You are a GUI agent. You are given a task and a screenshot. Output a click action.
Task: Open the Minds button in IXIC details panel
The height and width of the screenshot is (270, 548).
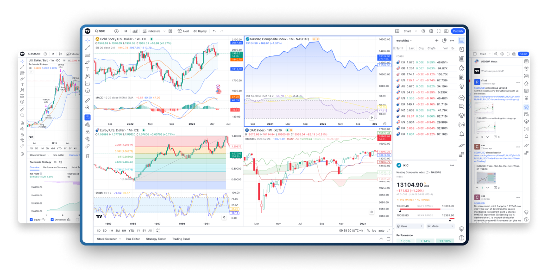point(440,226)
